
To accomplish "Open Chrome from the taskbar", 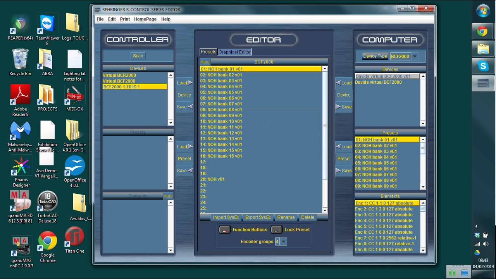I will pyautogui.click(x=483, y=31).
